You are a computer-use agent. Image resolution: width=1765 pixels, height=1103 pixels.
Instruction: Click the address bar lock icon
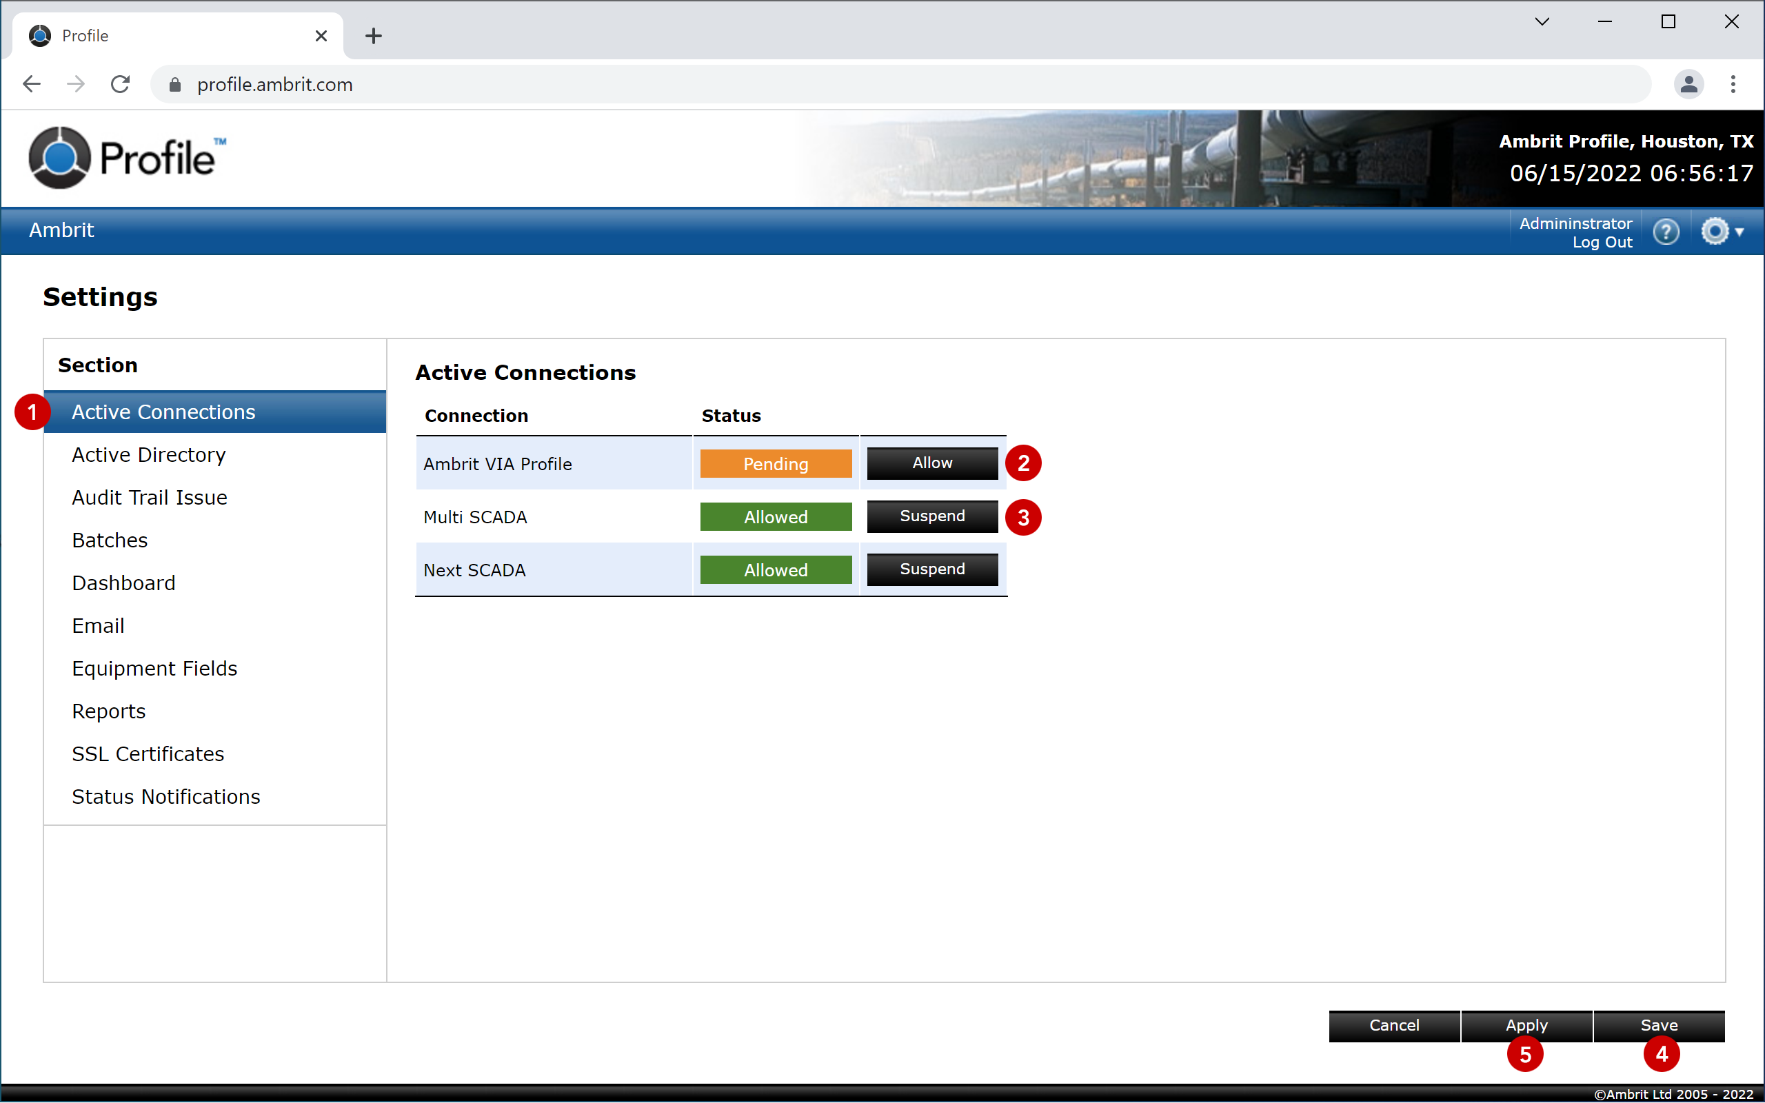click(174, 85)
